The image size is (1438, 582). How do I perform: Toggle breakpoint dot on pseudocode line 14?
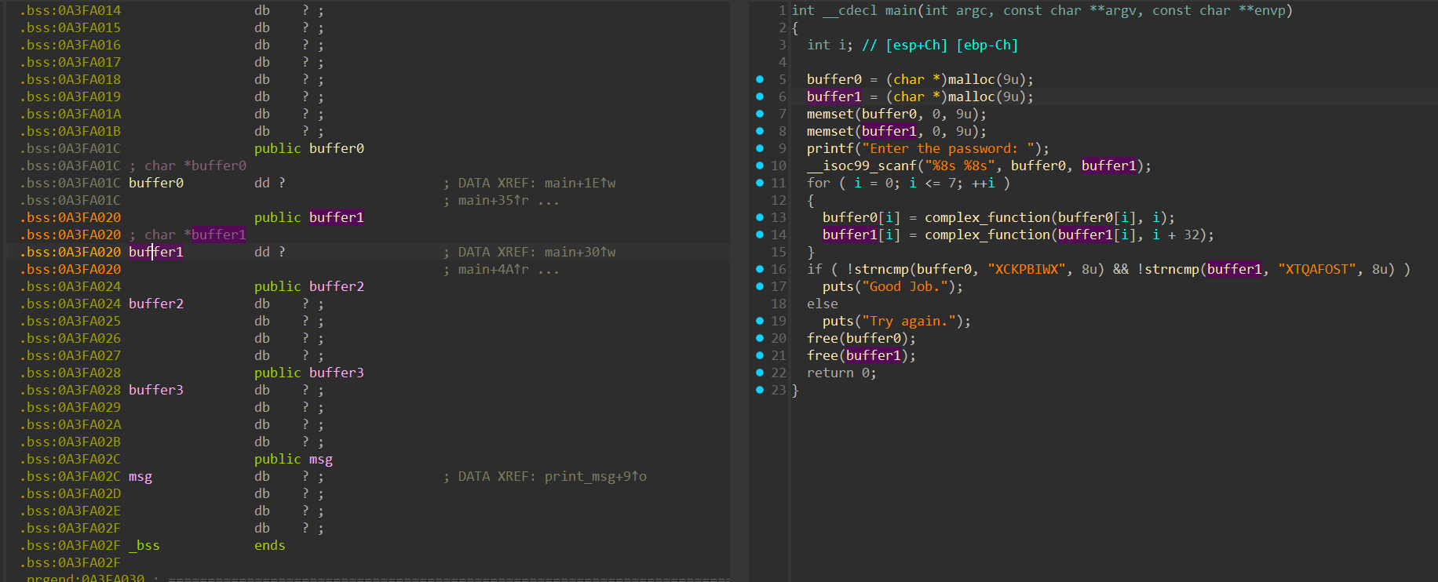coord(760,235)
